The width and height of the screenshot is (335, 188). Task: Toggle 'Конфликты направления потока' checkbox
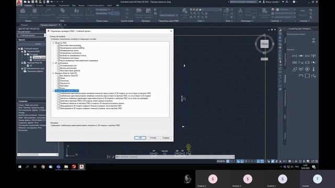[x=59, y=55]
